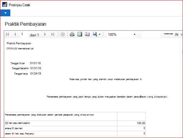Open page setup icon
The width and height of the screenshot is (183, 138).
coord(87,34)
